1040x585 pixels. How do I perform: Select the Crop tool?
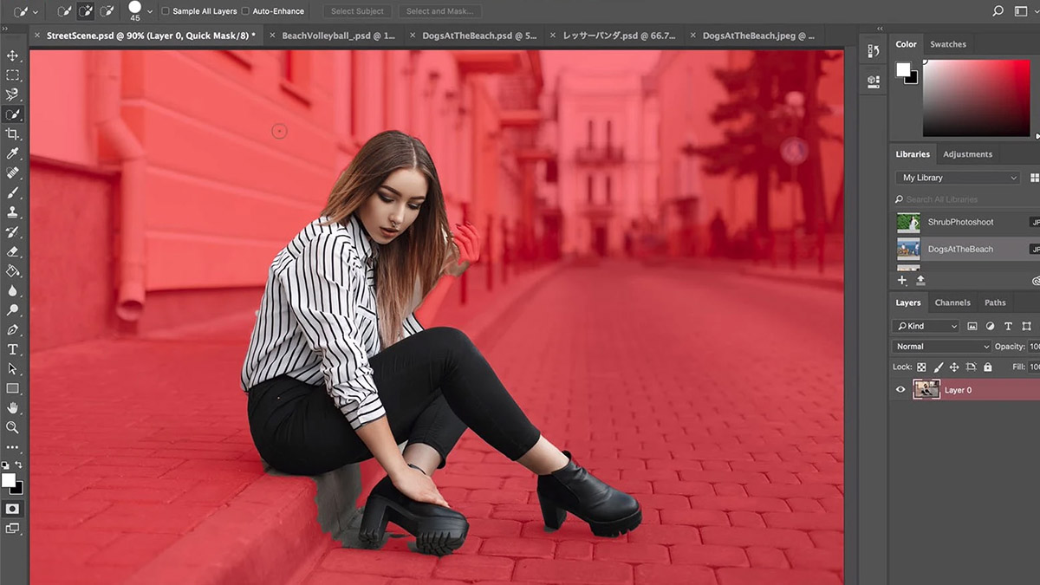12,134
